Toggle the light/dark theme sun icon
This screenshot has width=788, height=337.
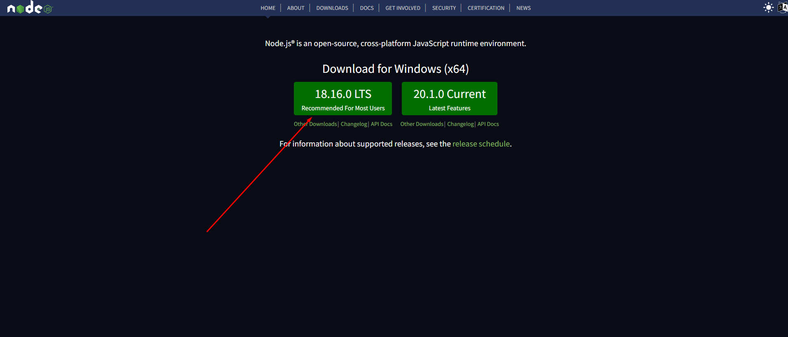(768, 8)
